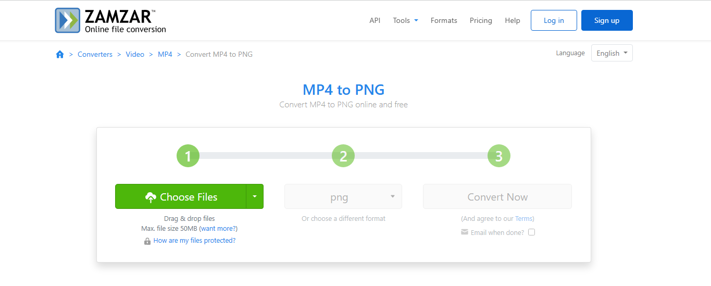Open the Tools dropdown menu
Viewport: 711px width, 286px height.
[406, 20]
